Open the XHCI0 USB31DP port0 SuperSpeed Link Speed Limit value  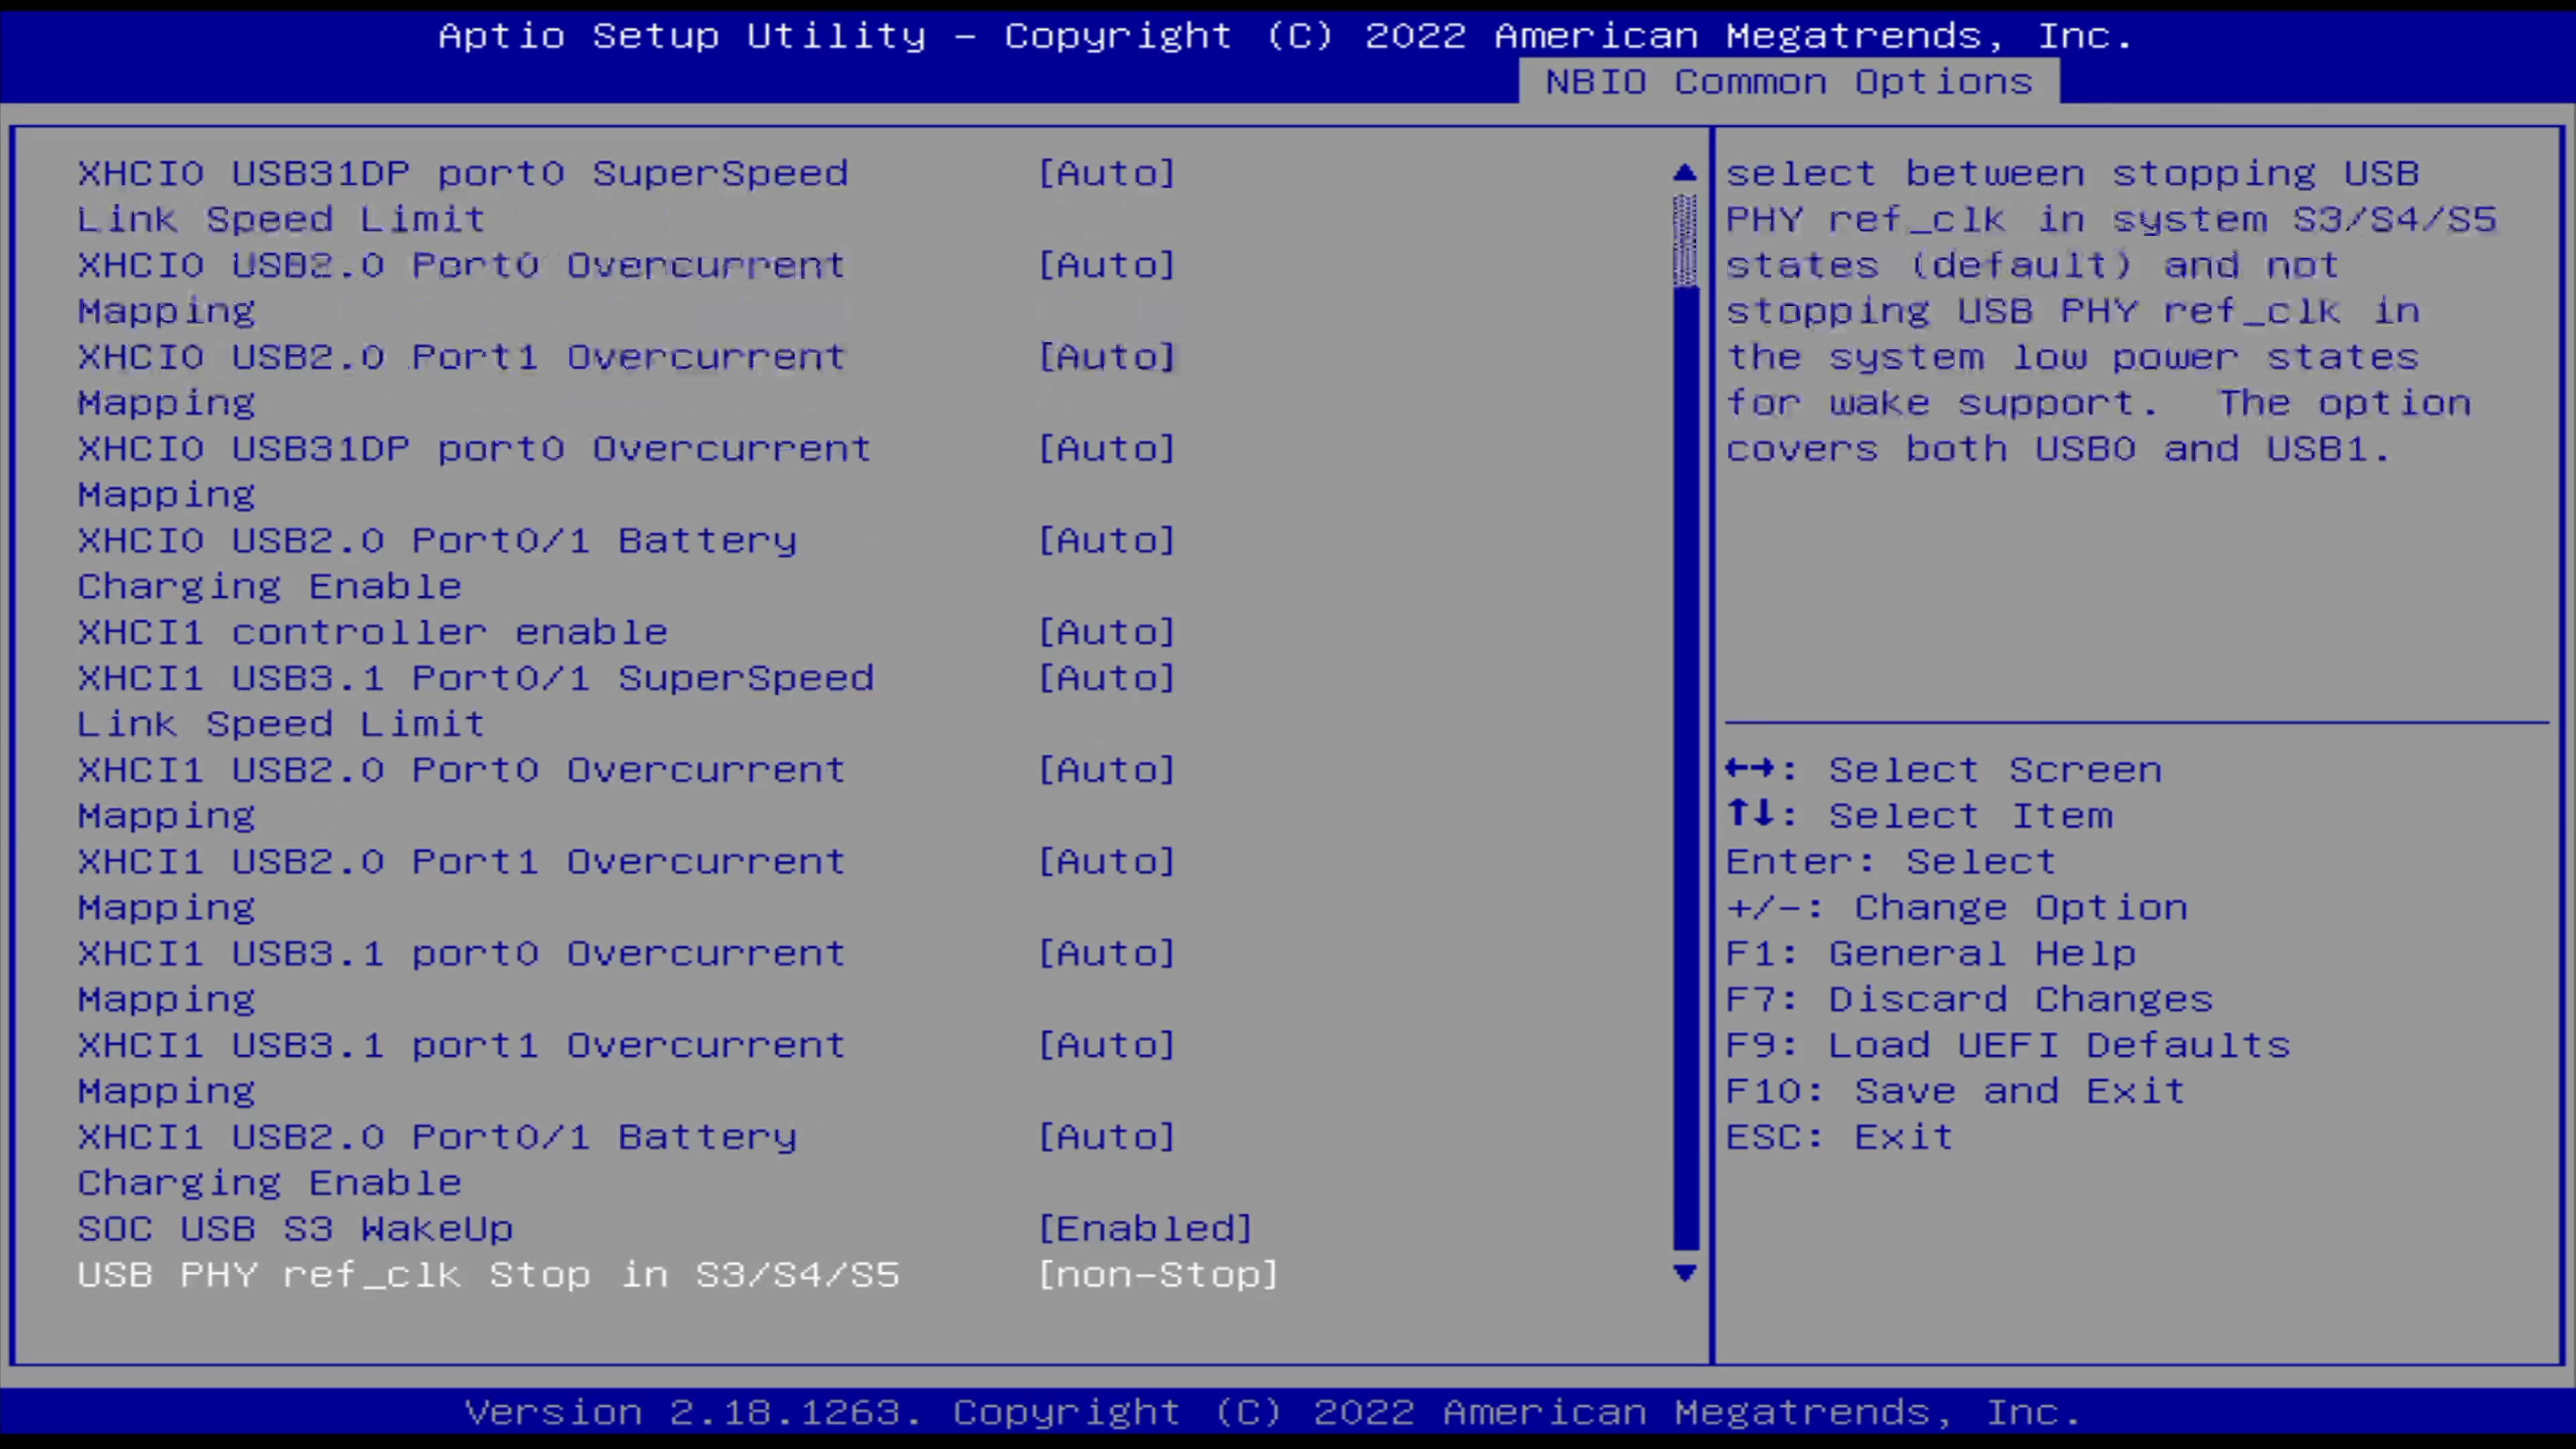click(x=1107, y=173)
